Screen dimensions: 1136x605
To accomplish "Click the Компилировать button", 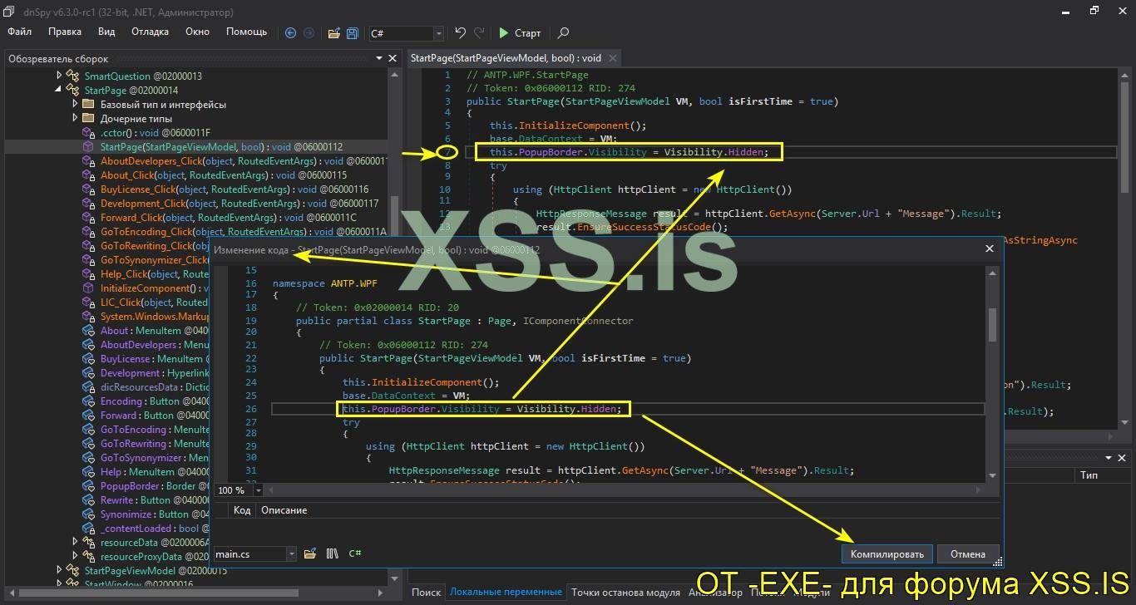I will pos(887,554).
